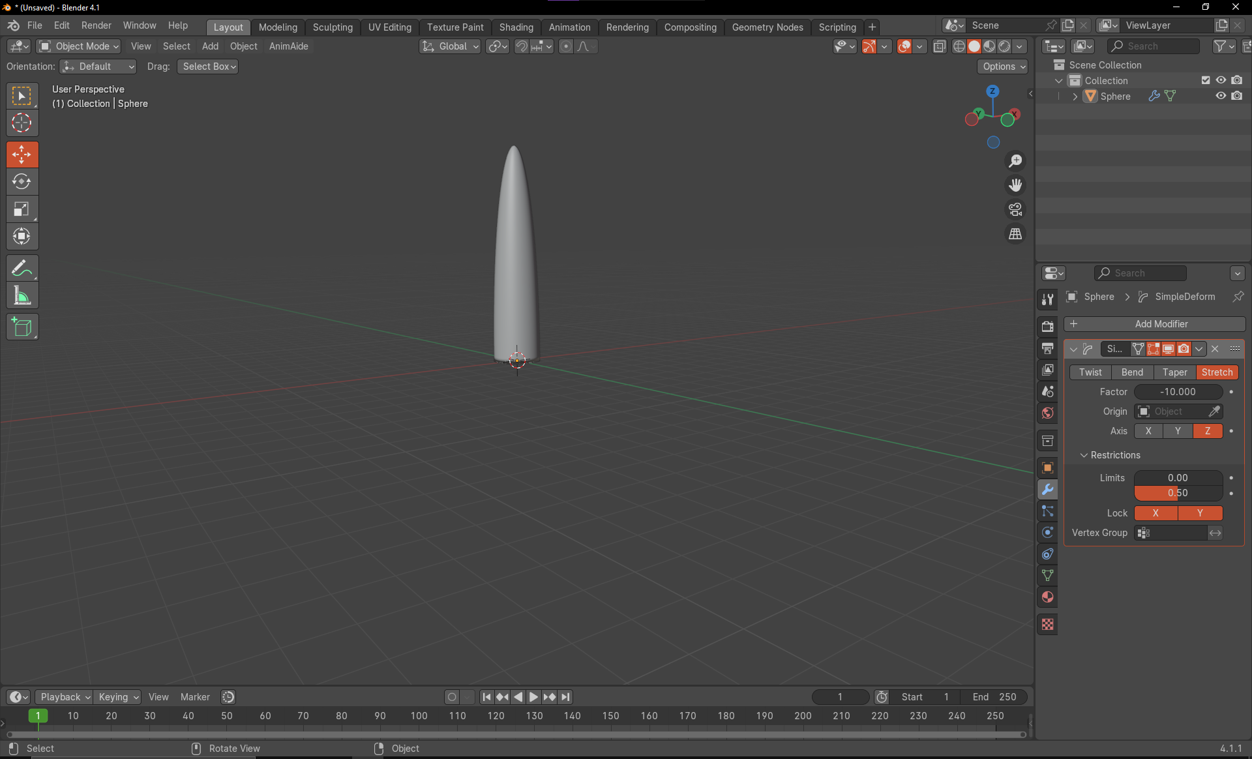Screen dimensions: 1252x759
Task: Open the Modifier properties wrench tab
Action: (x=1047, y=489)
